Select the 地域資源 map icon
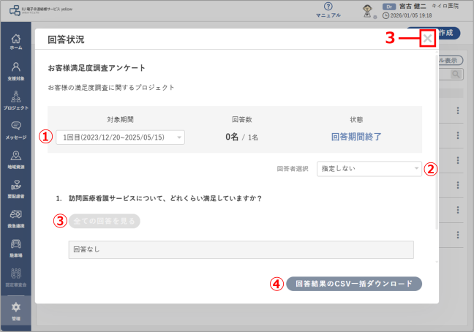This screenshot has width=474, height=332. [x=15, y=160]
